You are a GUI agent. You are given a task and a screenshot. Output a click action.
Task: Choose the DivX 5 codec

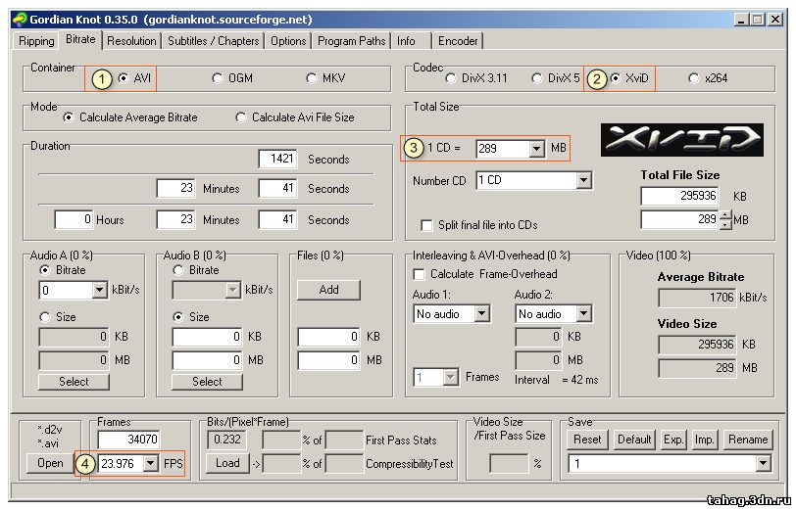point(536,78)
